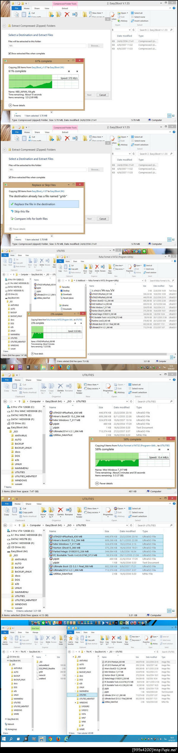Click UTILITIES destination link in 58% dialog
The height and width of the screenshot is (753, 178).
pos(165,446)
